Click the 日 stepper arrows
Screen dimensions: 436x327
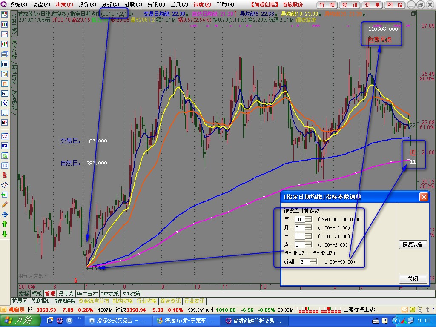click(x=308, y=236)
